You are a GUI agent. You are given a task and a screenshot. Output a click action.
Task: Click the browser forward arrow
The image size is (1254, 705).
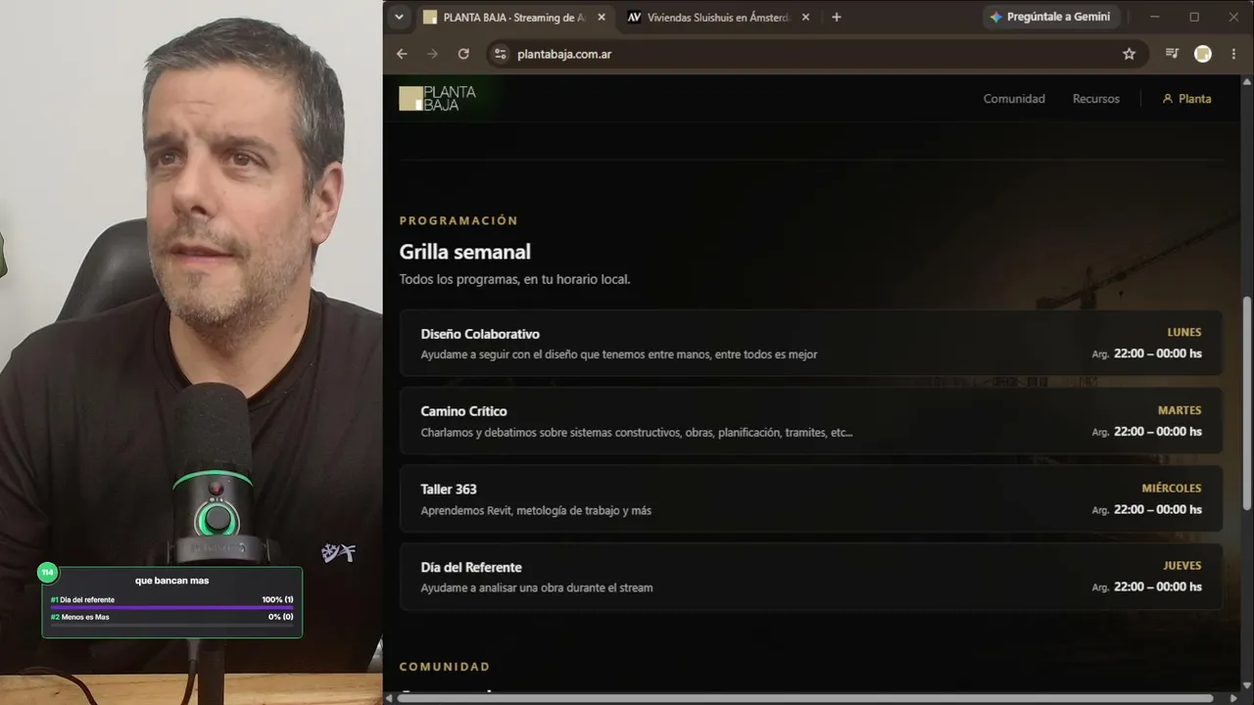432,54
